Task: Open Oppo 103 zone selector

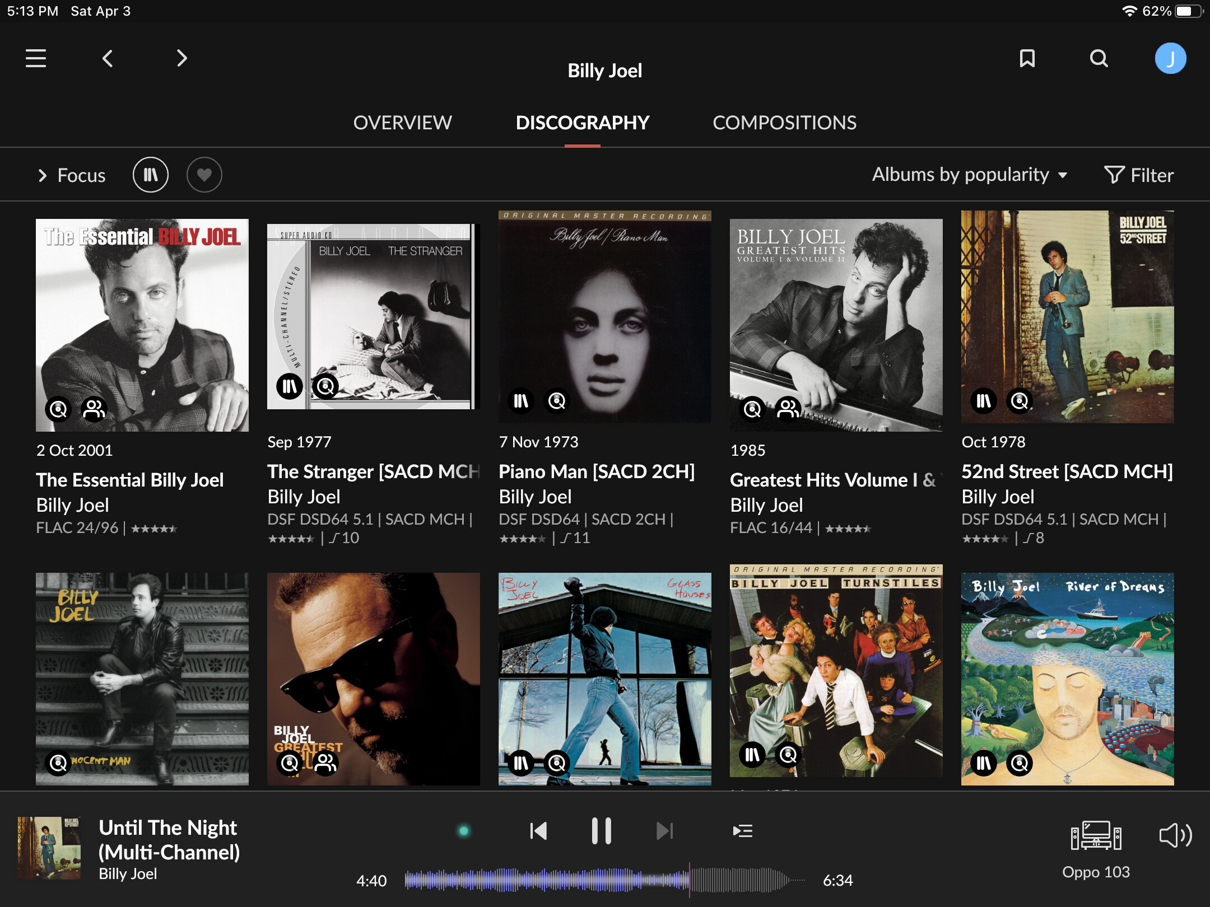Action: tap(1096, 850)
